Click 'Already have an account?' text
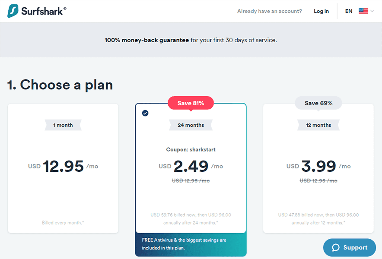 [x=270, y=11]
